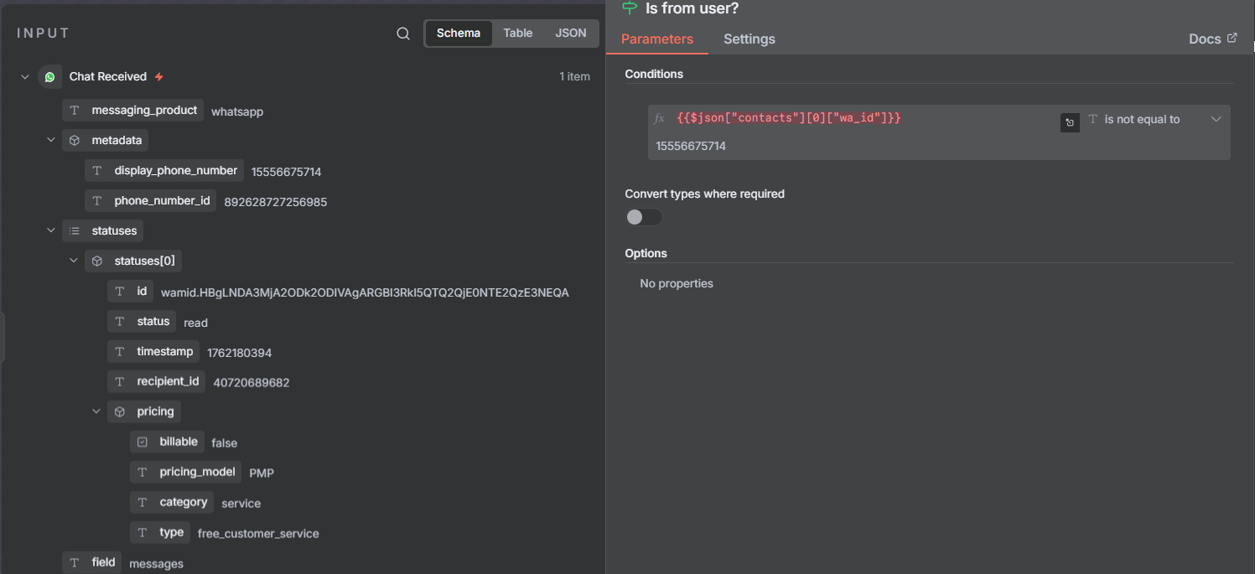The height and width of the screenshot is (574, 1255).
Task: Toggle Convert types where required switch
Action: (x=644, y=218)
